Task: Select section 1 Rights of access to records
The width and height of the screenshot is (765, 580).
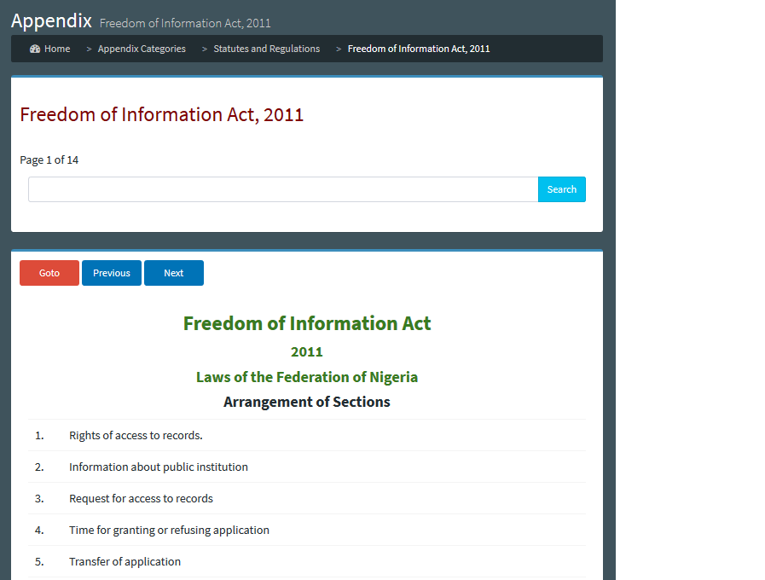Action: (307, 435)
